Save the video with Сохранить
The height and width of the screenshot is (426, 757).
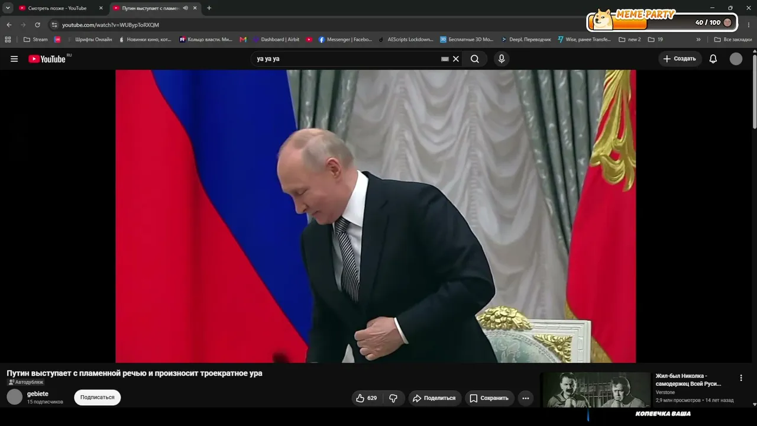489,398
